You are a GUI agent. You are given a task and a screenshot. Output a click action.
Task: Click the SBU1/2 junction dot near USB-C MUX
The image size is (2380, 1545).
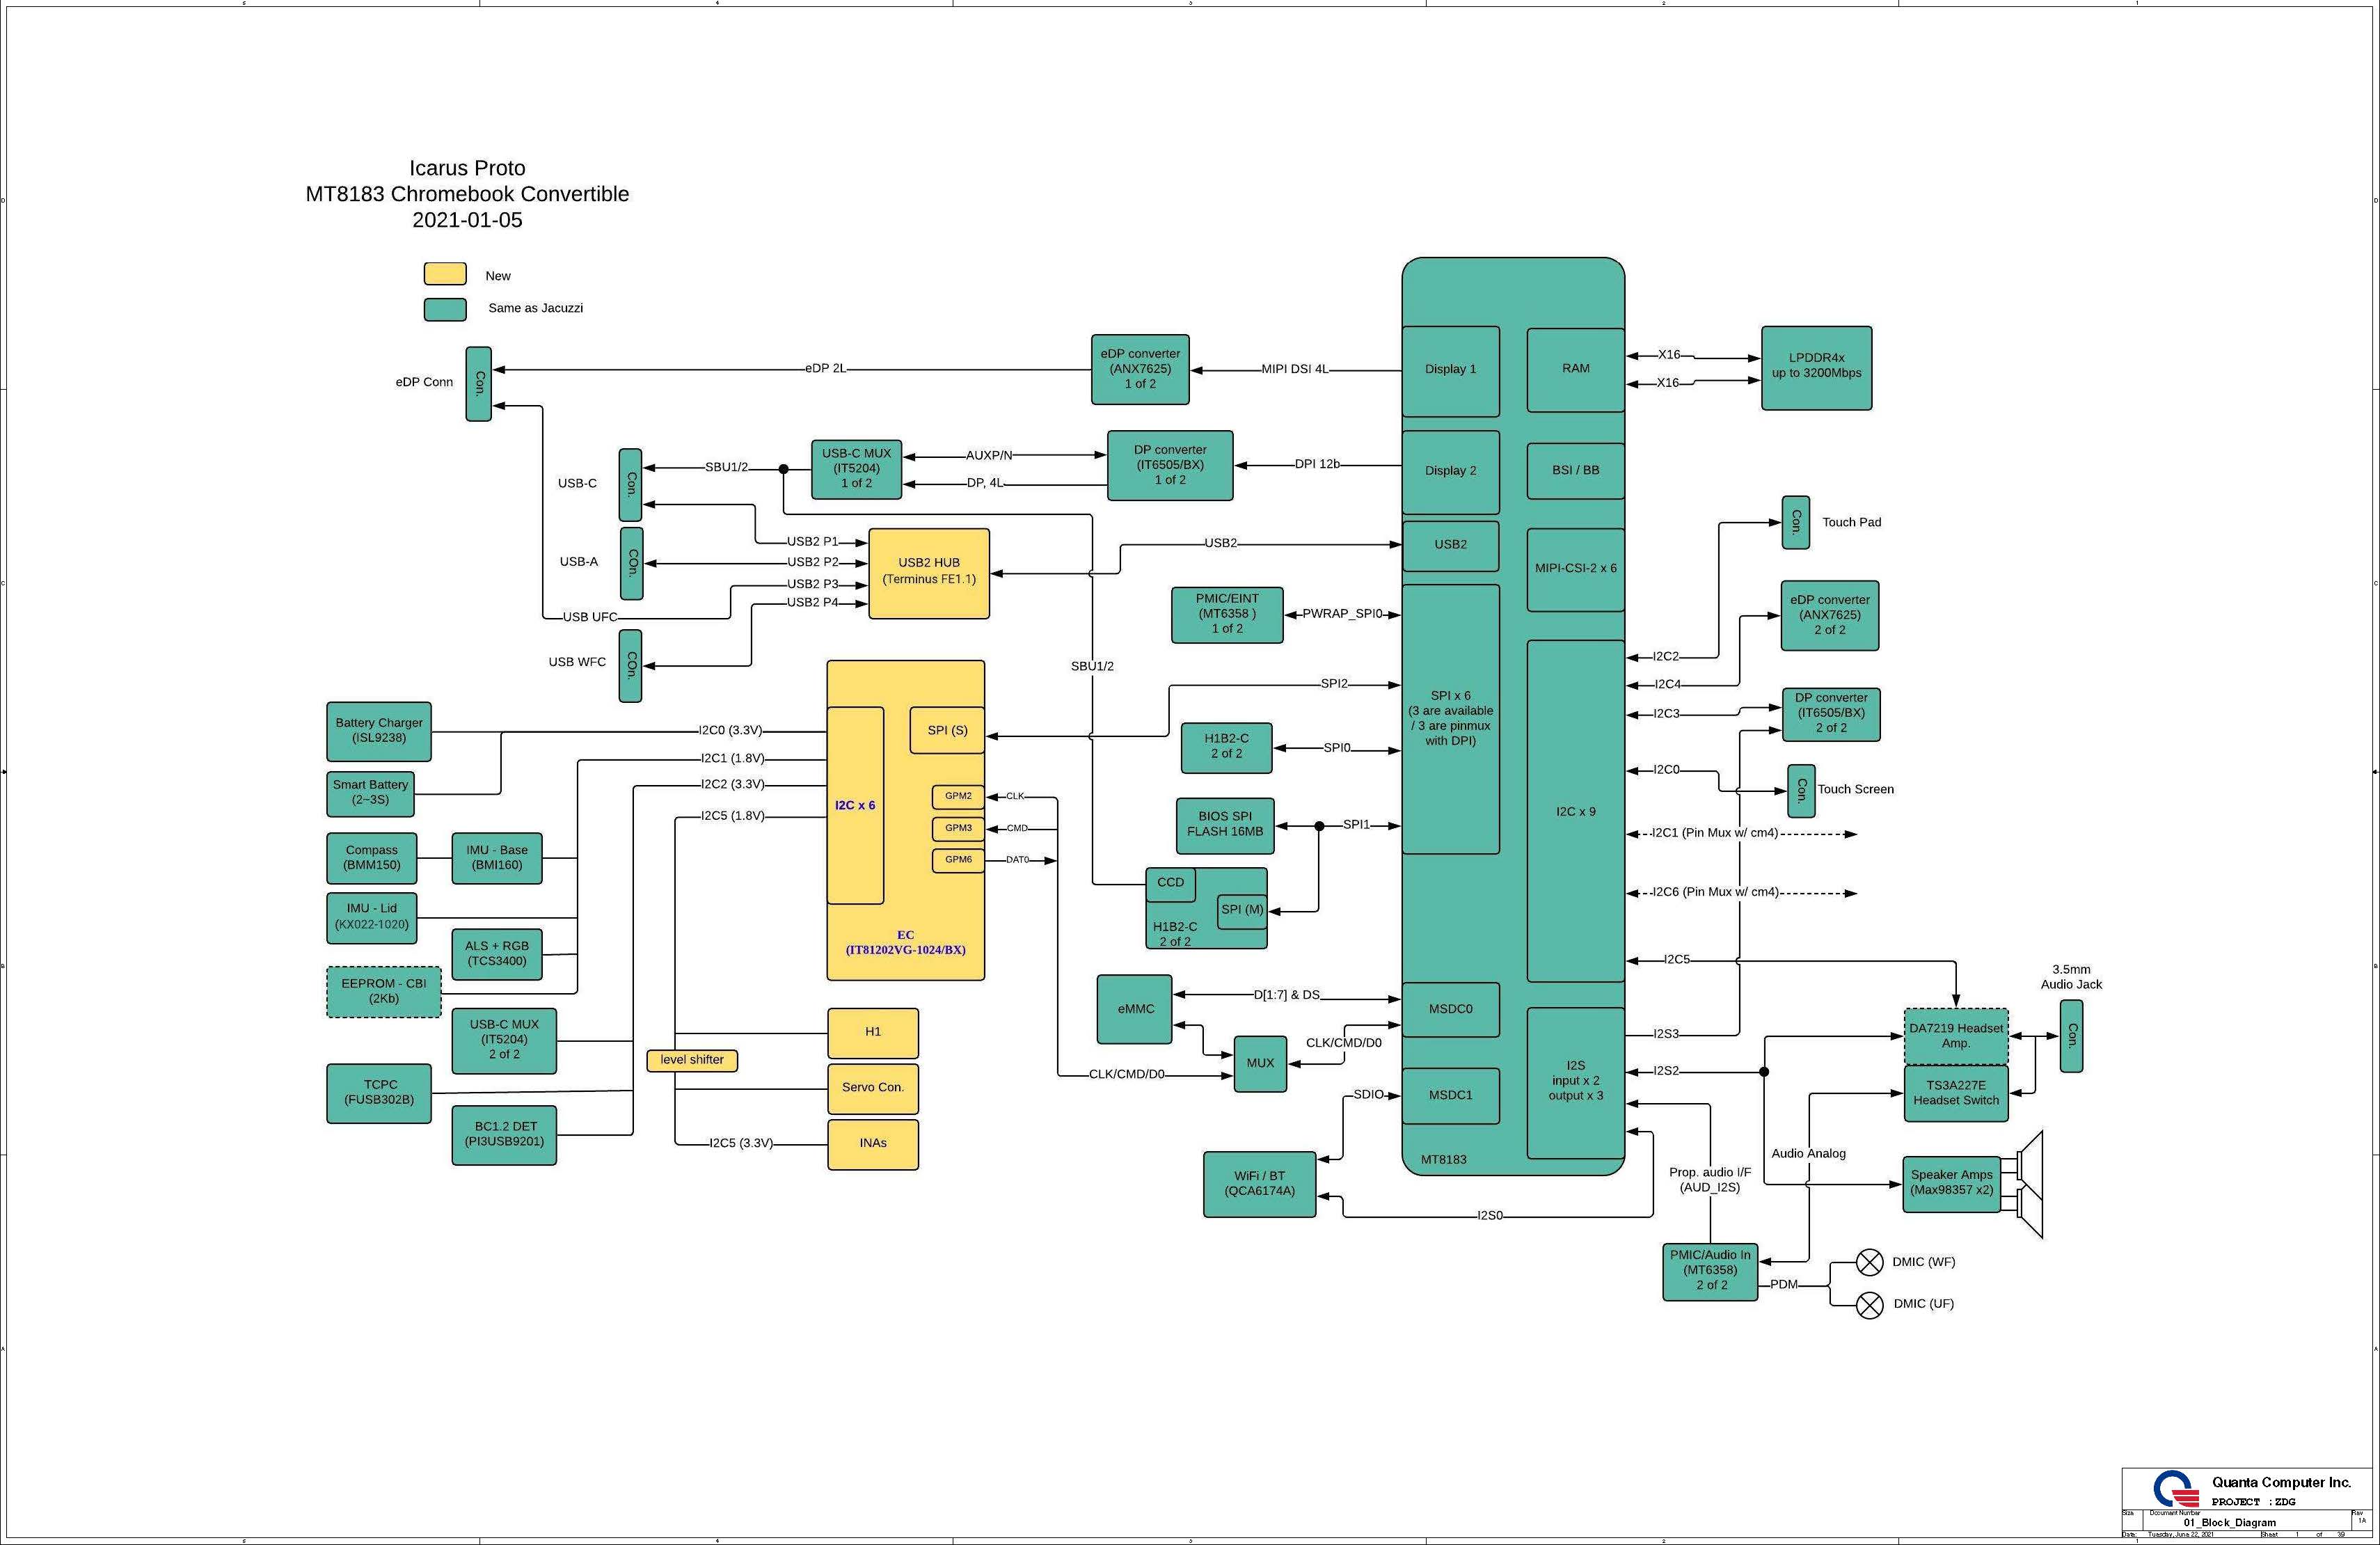(783, 468)
